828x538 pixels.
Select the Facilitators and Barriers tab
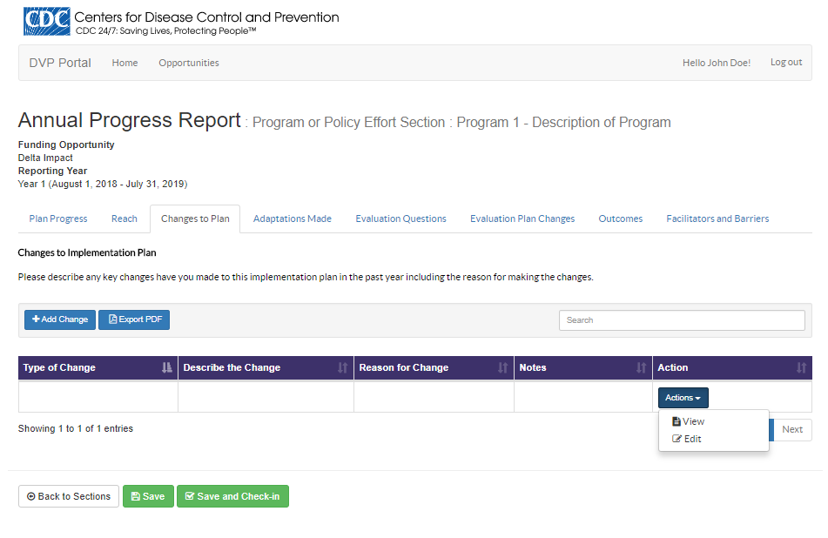tap(717, 219)
